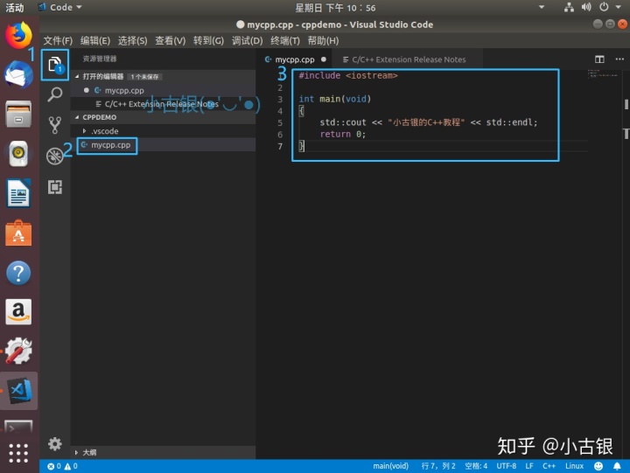Open the 调试(D) menu

tap(247, 40)
